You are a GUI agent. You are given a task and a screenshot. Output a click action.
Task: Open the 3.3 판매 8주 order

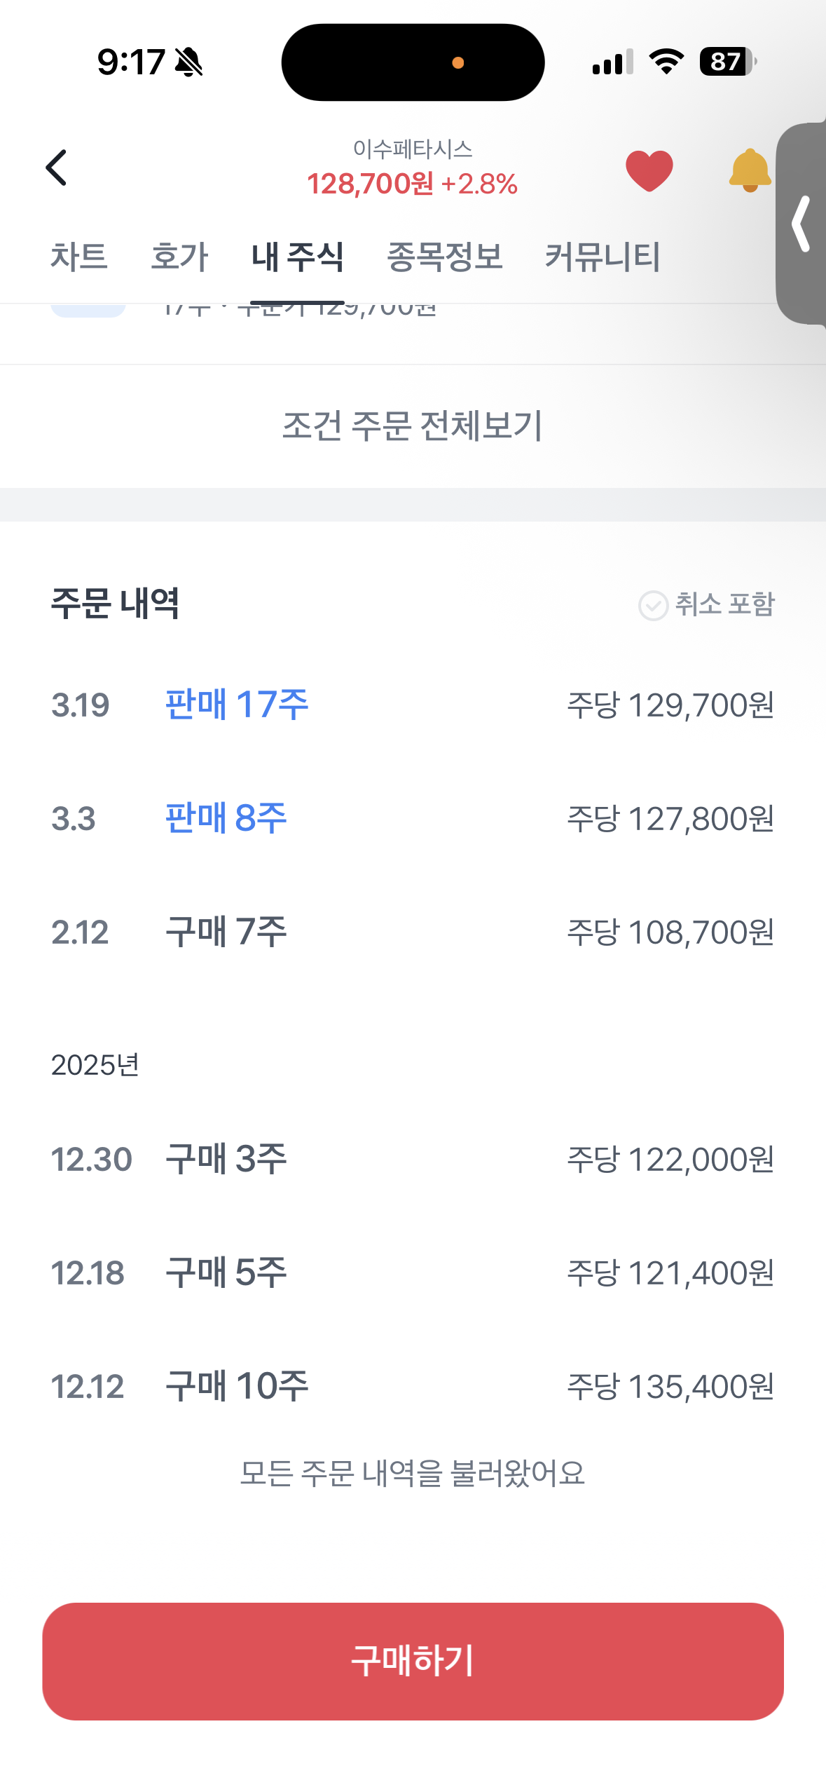coord(412,818)
